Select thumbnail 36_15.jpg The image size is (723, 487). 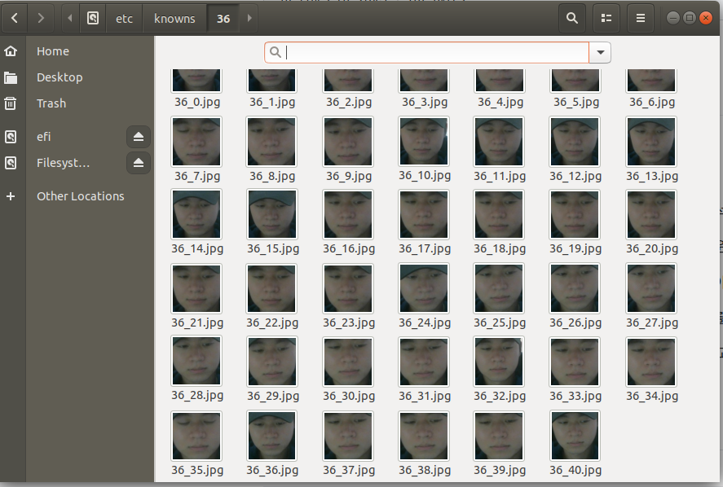[272, 214]
